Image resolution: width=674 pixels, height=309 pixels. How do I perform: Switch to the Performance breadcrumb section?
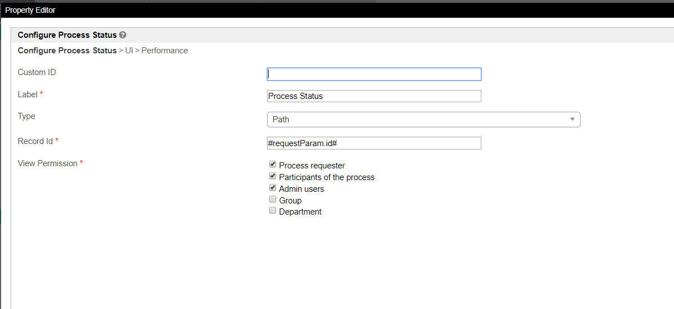[164, 51]
